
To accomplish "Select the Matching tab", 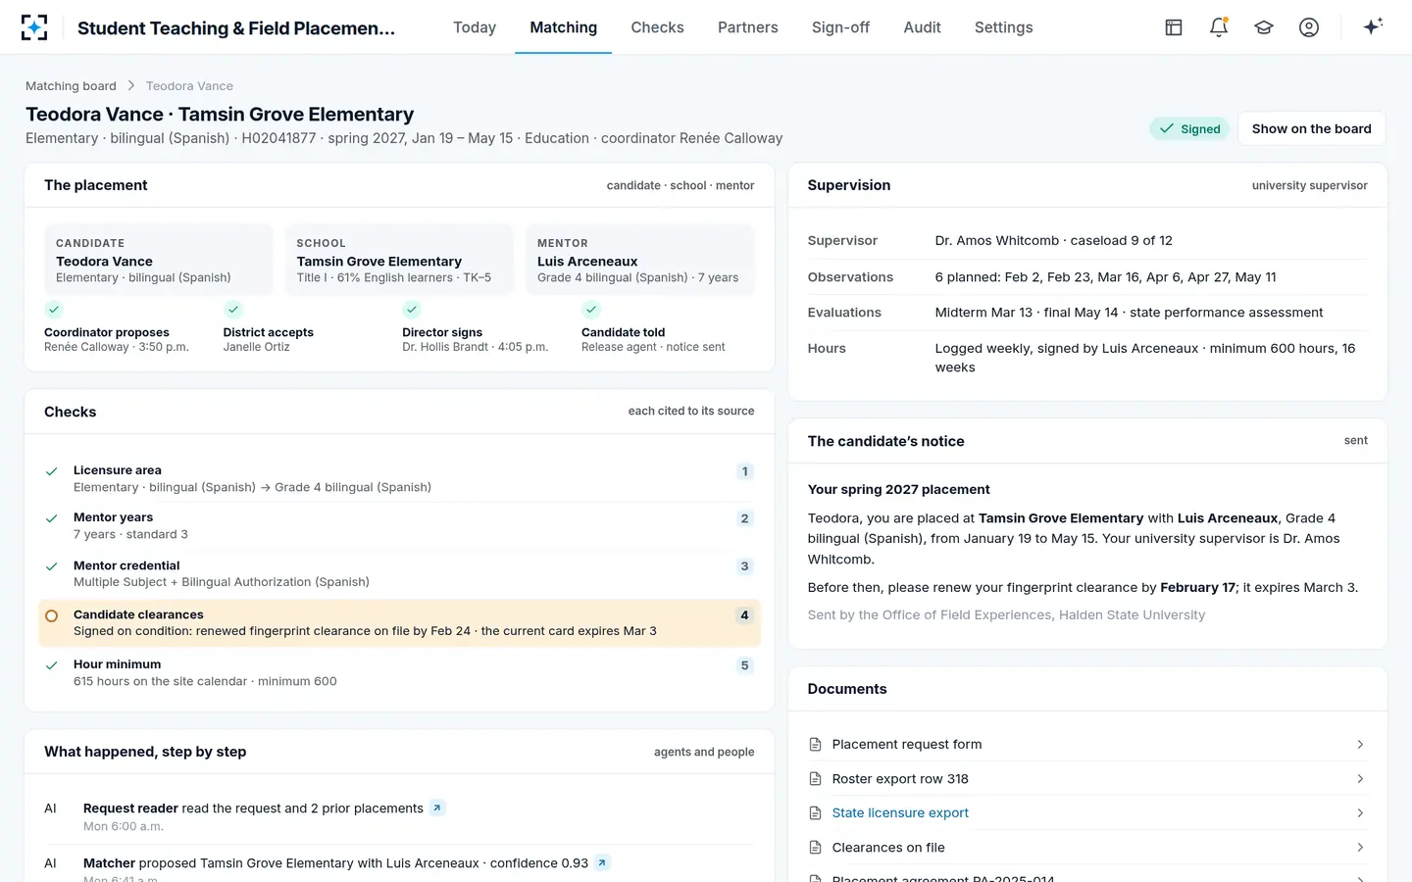I will (x=564, y=27).
